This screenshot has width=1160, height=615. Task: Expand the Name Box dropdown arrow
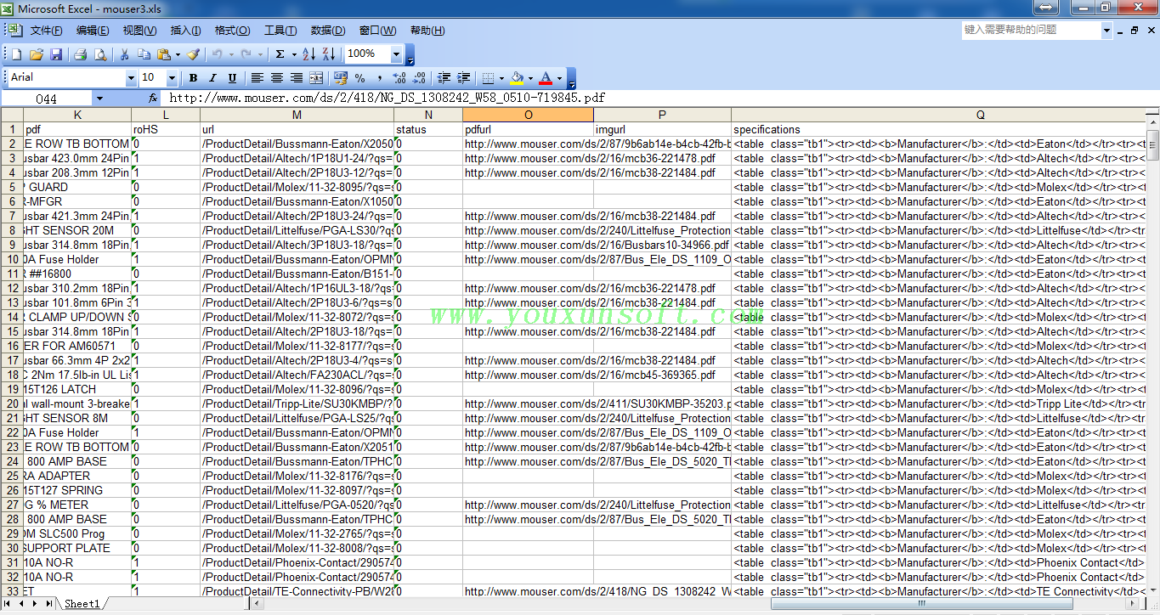point(99,99)
